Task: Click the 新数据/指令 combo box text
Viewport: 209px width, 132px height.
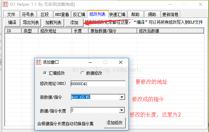Action: [95, 97]
